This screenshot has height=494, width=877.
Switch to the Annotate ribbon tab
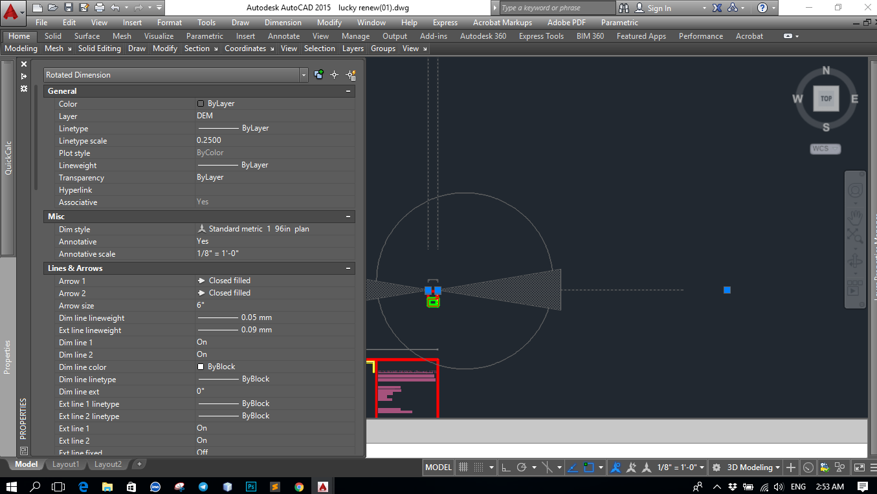pos(283,36)
